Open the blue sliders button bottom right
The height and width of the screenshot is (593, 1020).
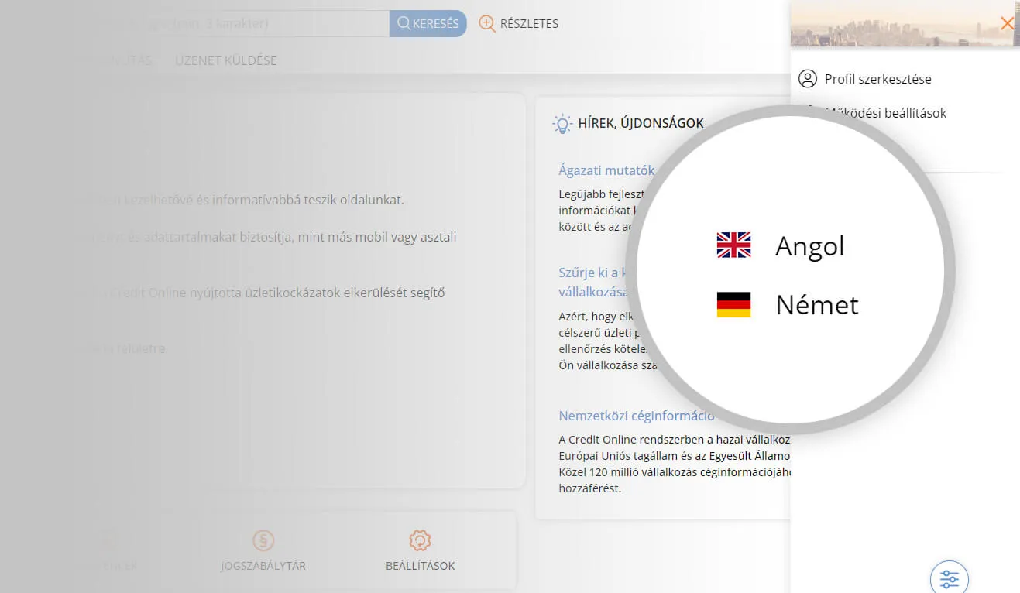point(949,578)
